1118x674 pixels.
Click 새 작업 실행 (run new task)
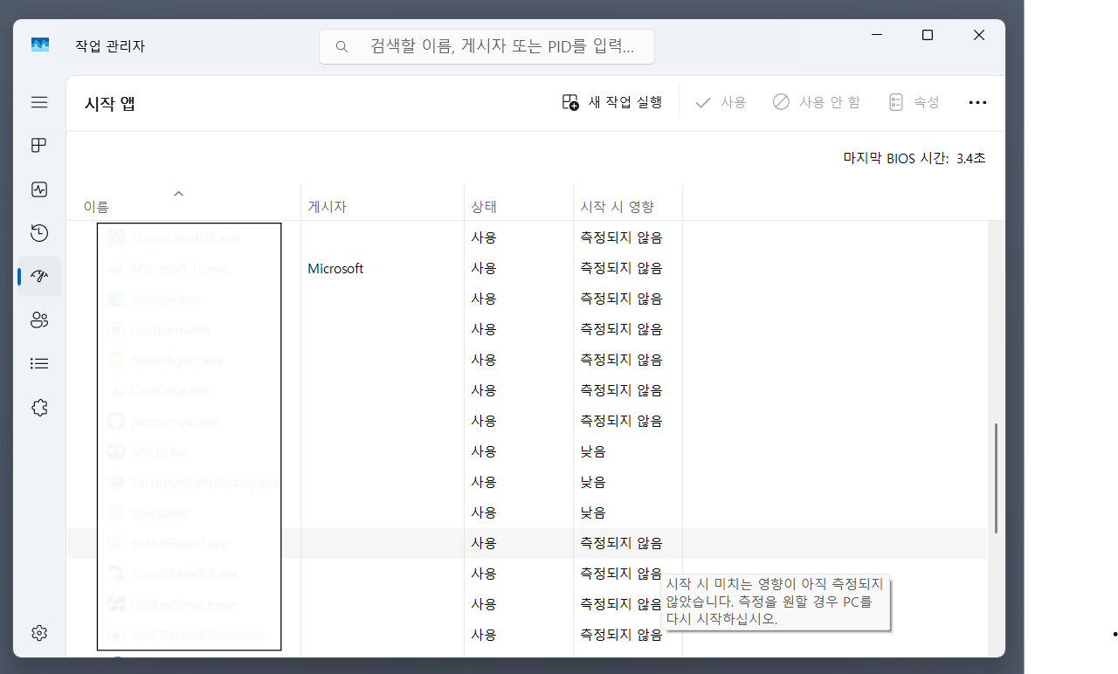[x=612, y=102]
